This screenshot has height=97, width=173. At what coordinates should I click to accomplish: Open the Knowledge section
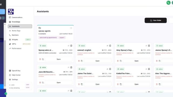pos(16,22)
